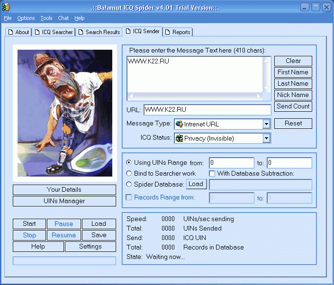This screenshot has height=285, width=334.
Task: Insert Last Name placeholder button
Action: click(x=293, y=84)
